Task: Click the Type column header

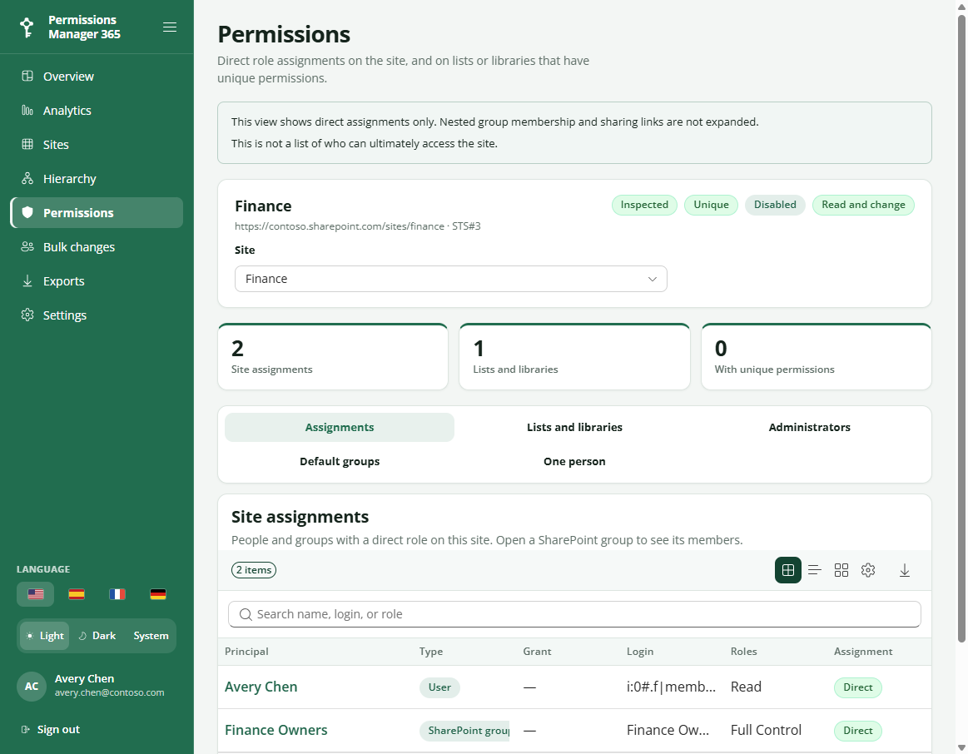Action: (431, 652)
